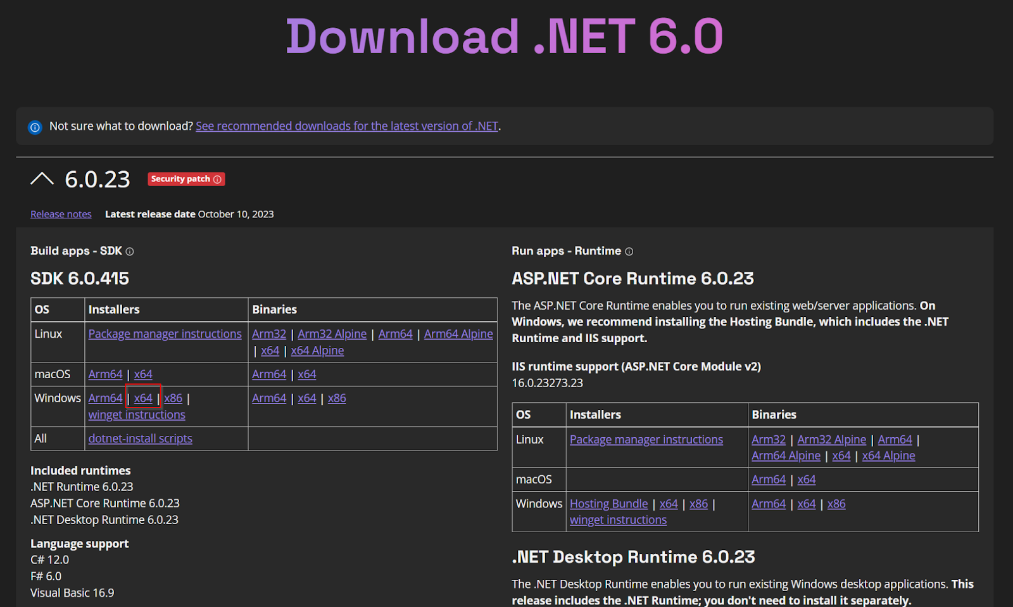Screen dimensions: 1013x607
Task: Download SDK macOS x64 installer
Action: click(143, 374)
